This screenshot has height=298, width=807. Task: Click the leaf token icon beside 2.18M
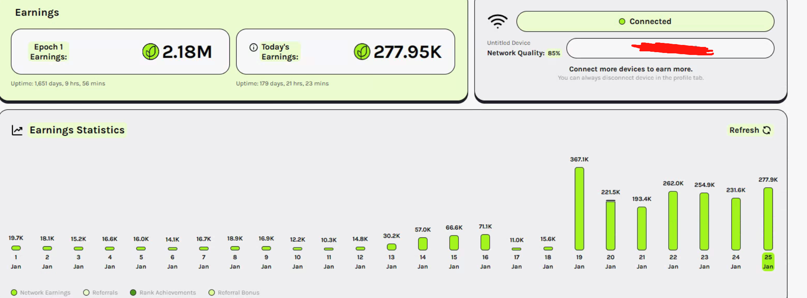151,52
